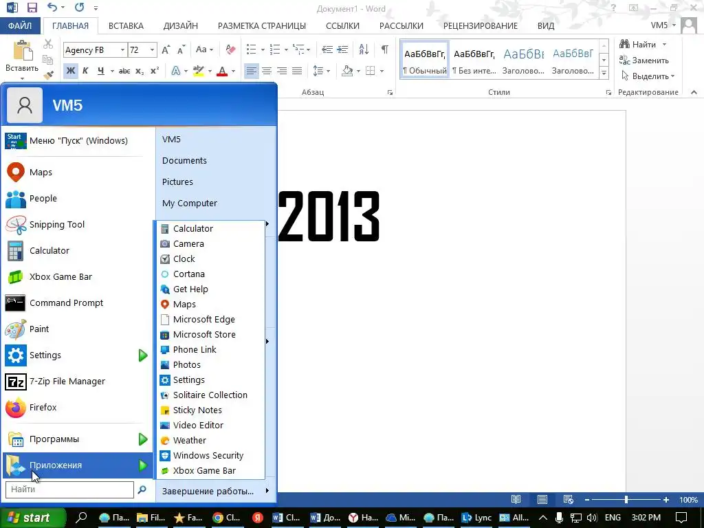Open Windows Security from apps list
The height and width of the screenshot is (528, 704).
click(211, 456)
